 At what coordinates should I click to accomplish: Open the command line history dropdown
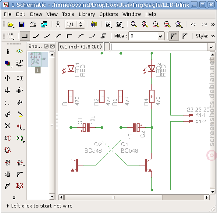pyautogui.click(x=211, y=47)
